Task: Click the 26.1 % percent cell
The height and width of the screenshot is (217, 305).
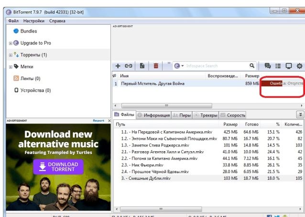Action: click(273, 165)
